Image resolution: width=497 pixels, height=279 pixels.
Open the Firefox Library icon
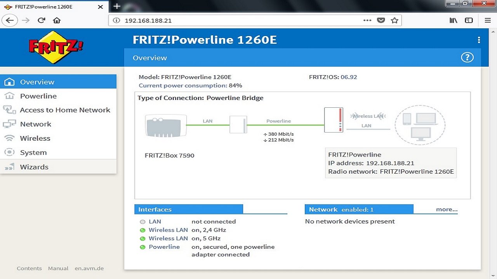click(x=453, y=21)
